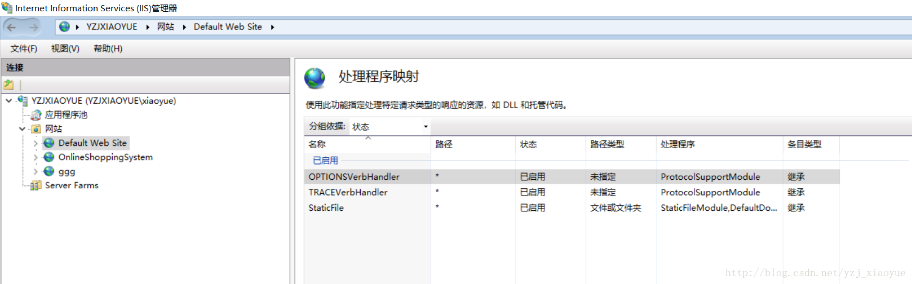
Task: Click the 网站 folder icon in the tree
Action: 36,129
